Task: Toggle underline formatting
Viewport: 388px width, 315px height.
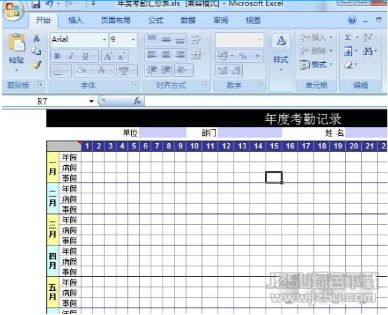Action: (x=86, y=56)
